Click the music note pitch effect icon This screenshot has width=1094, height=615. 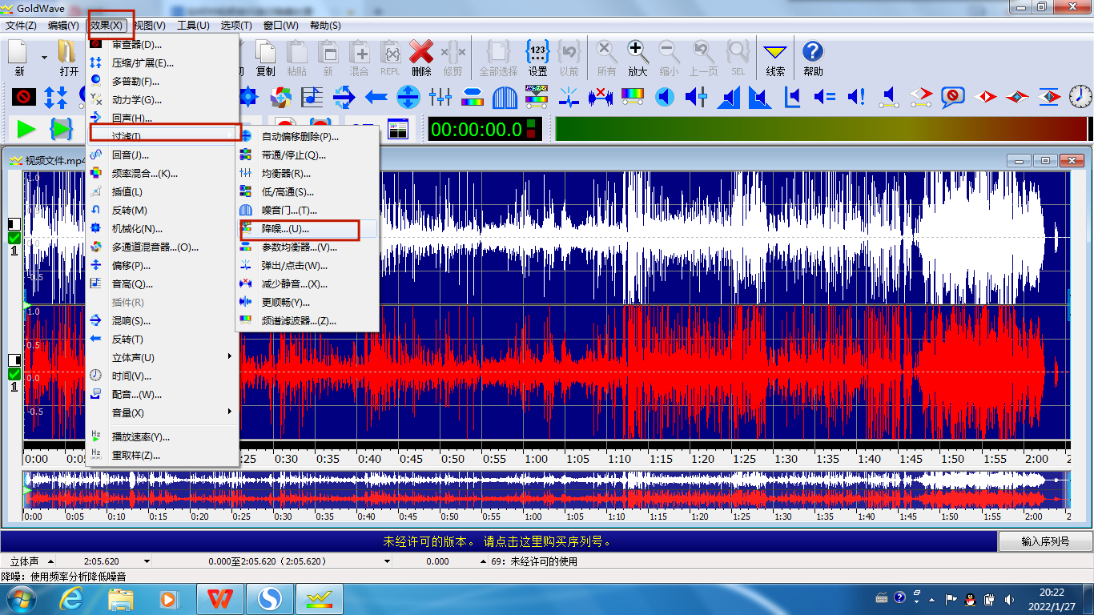[x=312, y=98]
